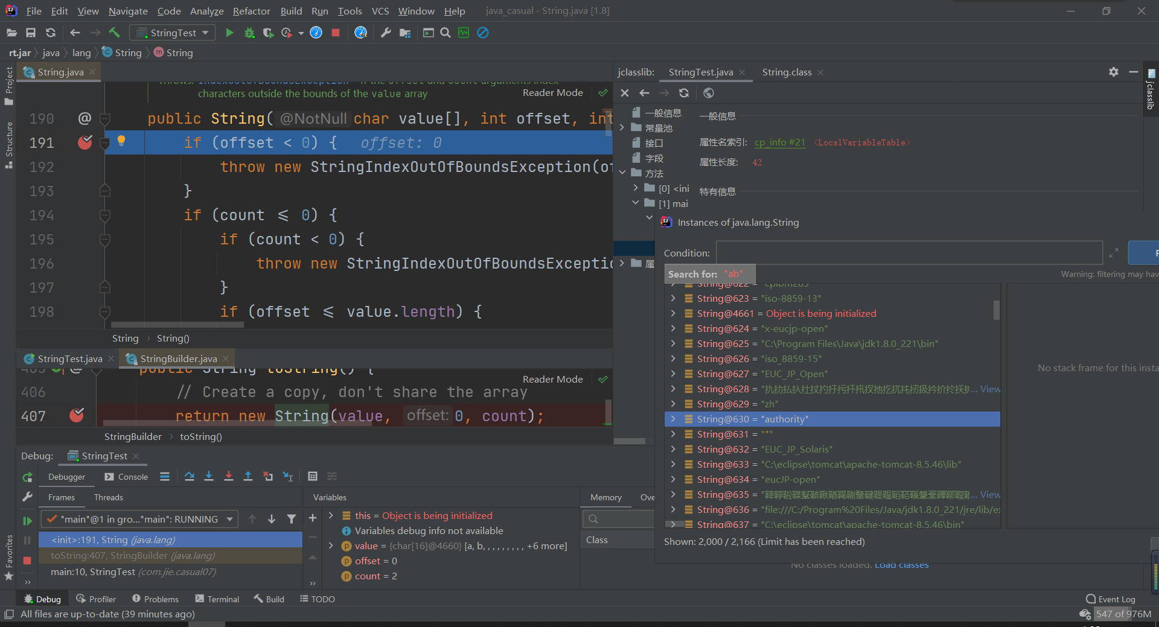The height and width of the screenshot is (627, 1159).
Task: Expand String@630 "authority" instance
Action: coord(673,419)
